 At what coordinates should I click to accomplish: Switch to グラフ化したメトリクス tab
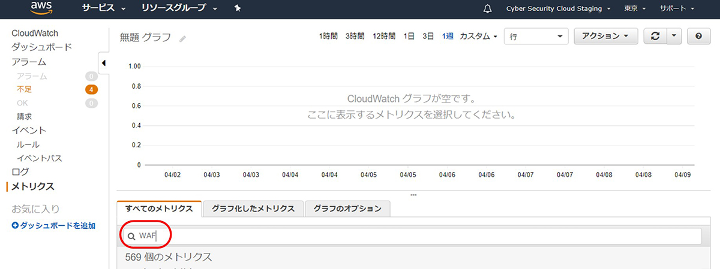pyautogui.click(x=253, y=208)
